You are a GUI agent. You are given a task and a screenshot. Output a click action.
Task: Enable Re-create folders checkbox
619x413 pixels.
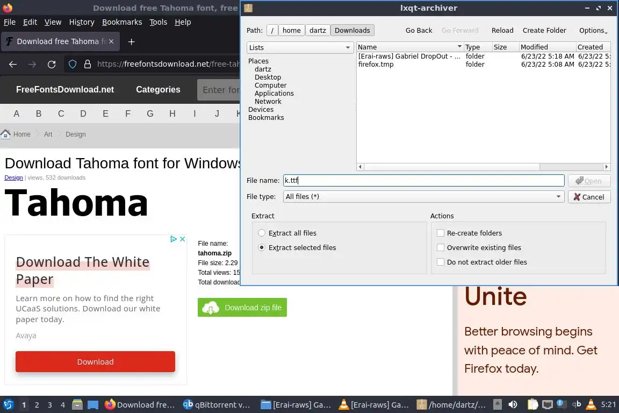point(441,233)
